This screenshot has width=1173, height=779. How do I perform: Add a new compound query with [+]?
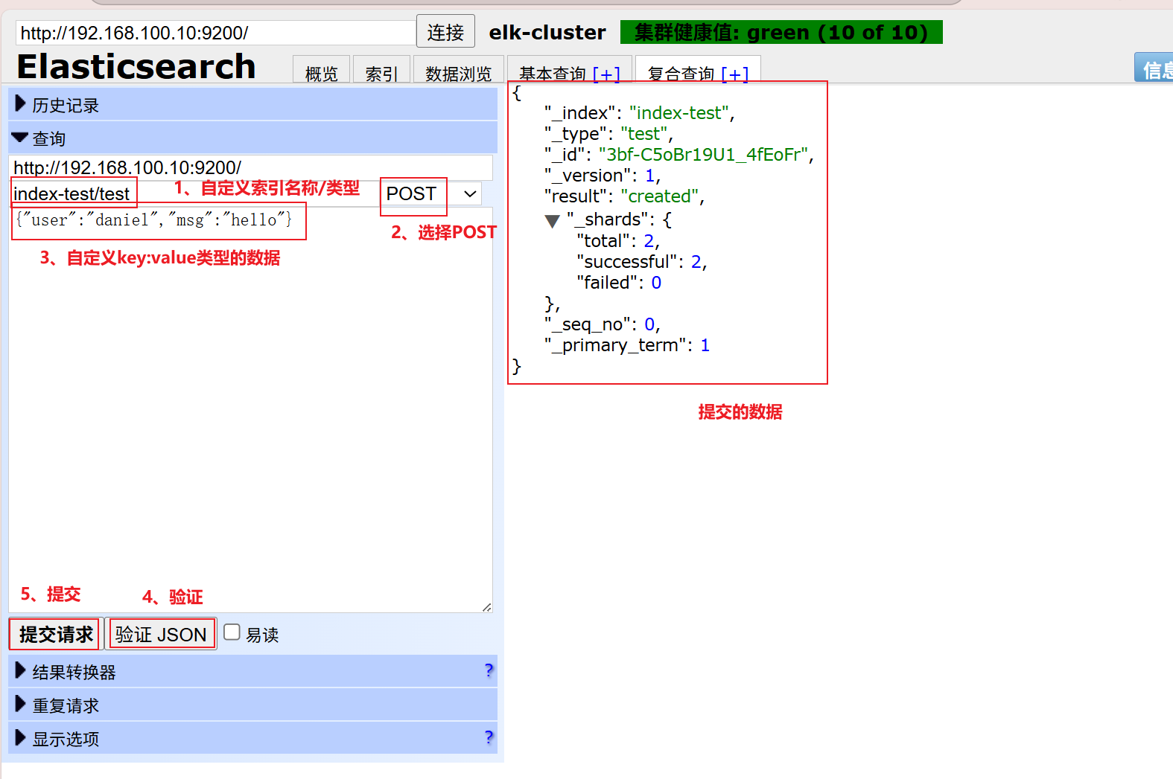(734, 74)
